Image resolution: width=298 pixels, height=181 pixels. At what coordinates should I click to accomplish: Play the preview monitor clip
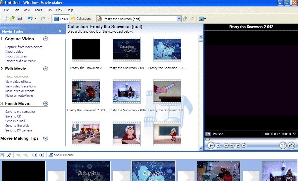(211, 145)
